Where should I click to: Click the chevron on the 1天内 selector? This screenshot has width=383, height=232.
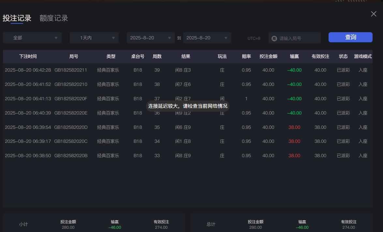pyautogui.click(x=114, y=38)
